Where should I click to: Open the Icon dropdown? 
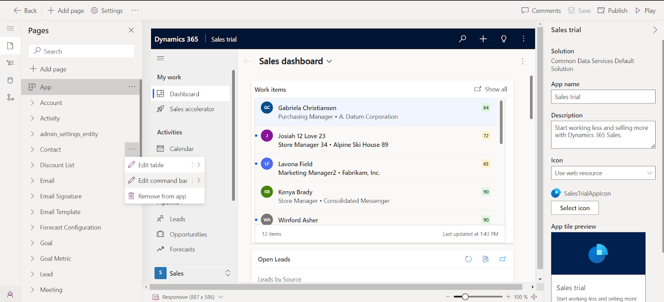(603, 173)
